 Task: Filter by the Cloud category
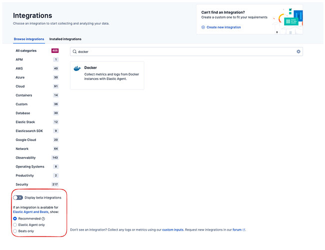(37, 86)
